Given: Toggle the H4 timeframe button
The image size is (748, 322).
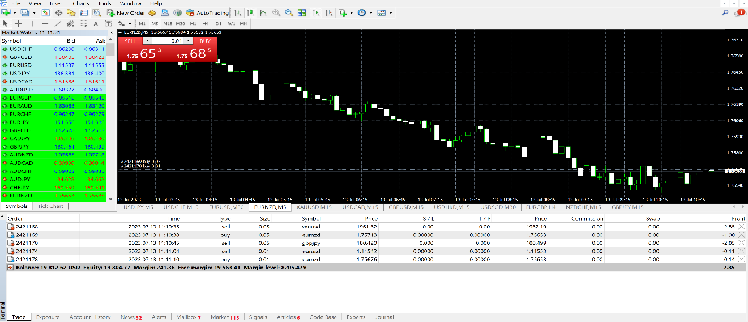Looking at the screenshot, I should click(206, 23).
